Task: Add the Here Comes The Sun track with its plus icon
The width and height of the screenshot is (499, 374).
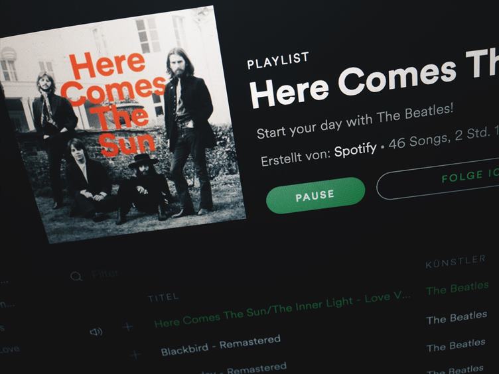Action: point(127,327)
